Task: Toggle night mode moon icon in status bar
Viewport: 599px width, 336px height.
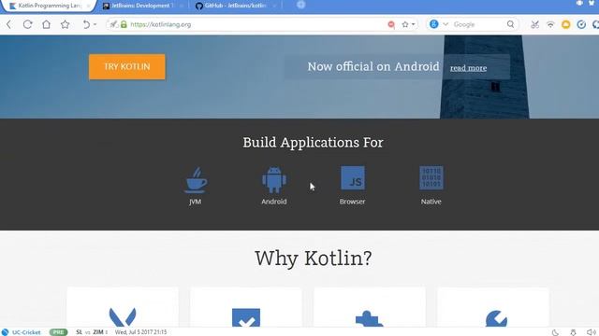Action: coord(555,332)
